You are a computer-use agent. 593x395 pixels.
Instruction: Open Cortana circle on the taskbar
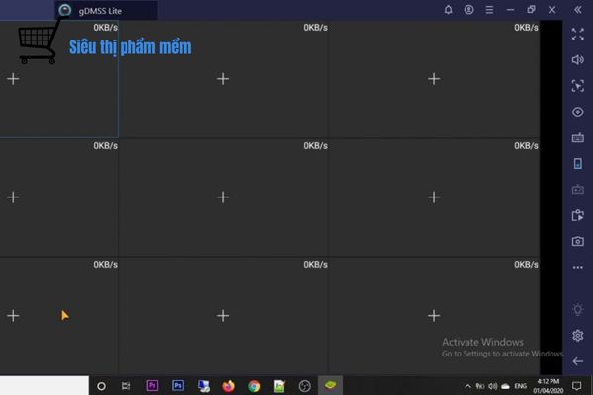101,386
